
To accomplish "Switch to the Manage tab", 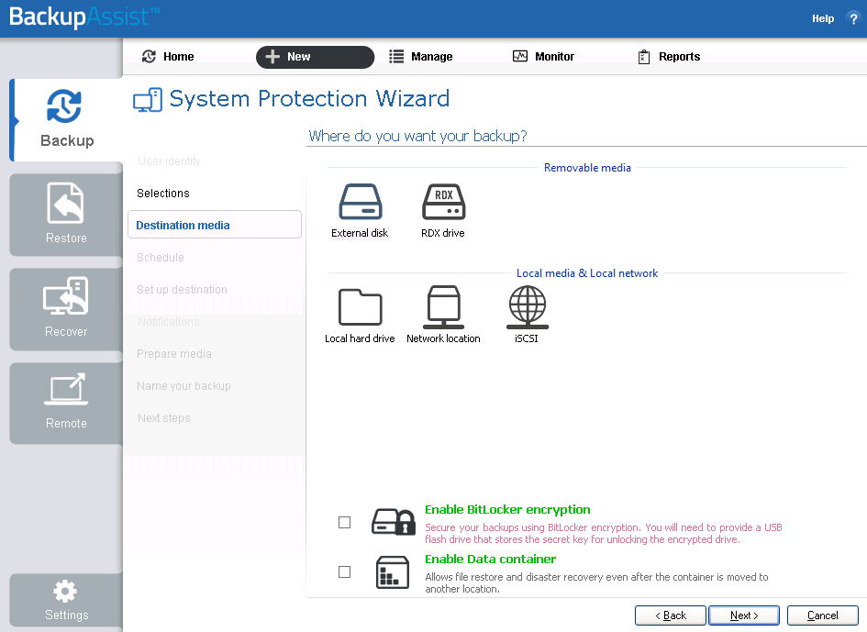I will (x=420, y=56).
